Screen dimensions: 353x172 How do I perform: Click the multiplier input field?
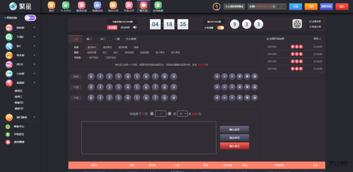click(161, 114)
